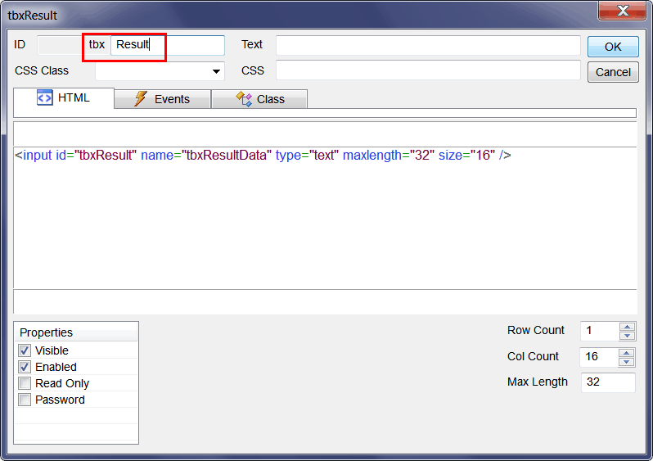Click the maxlength="32" attribute in code
The image size is (653, 461).
389,156
